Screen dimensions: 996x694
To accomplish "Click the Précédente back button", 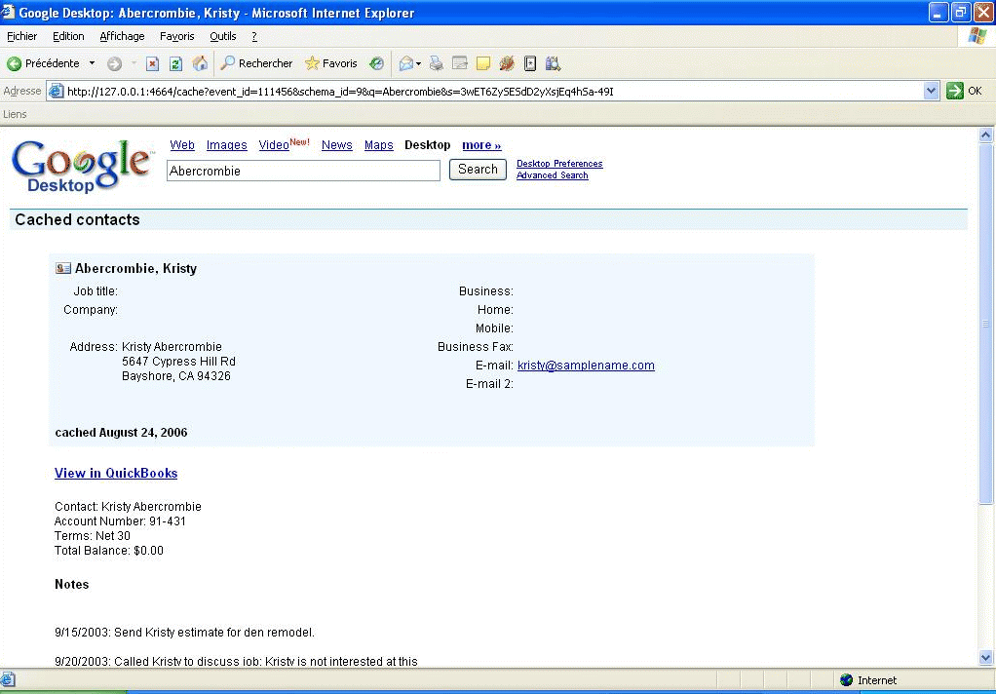I will point(43,63).
